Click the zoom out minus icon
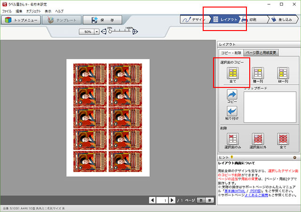The height and width of the screenshot is (212, 301). 103,31
